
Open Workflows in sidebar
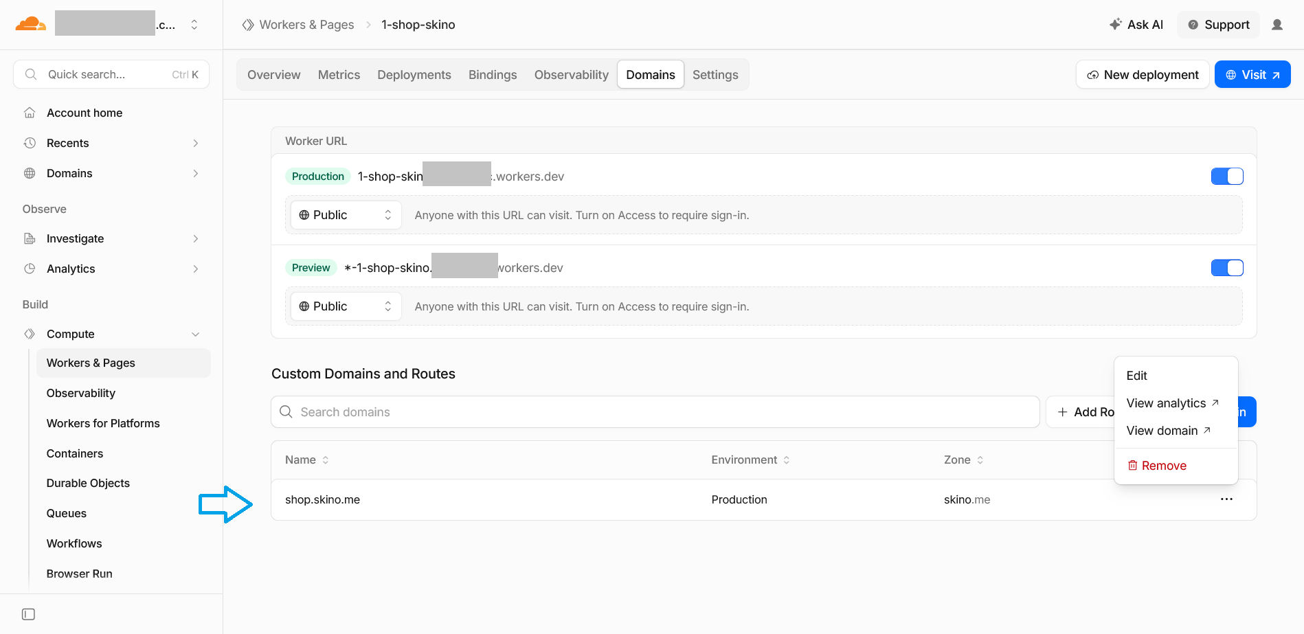(x=74, y=543)
